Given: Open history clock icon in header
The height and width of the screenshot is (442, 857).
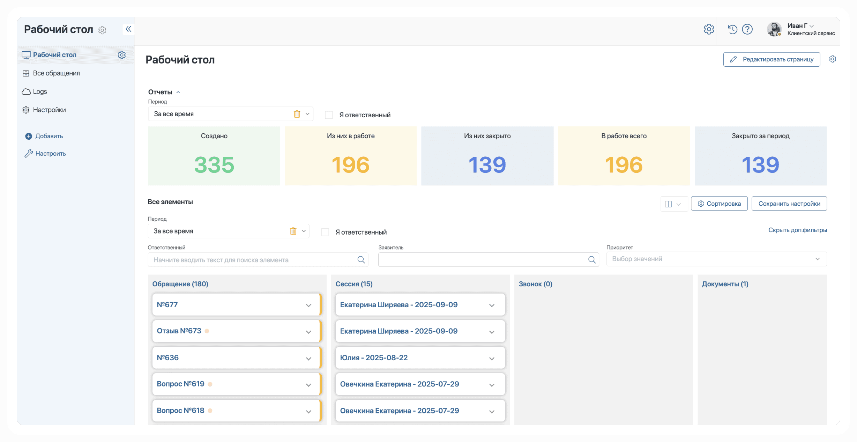Looking at the screenshot, I should pos(732,29).
